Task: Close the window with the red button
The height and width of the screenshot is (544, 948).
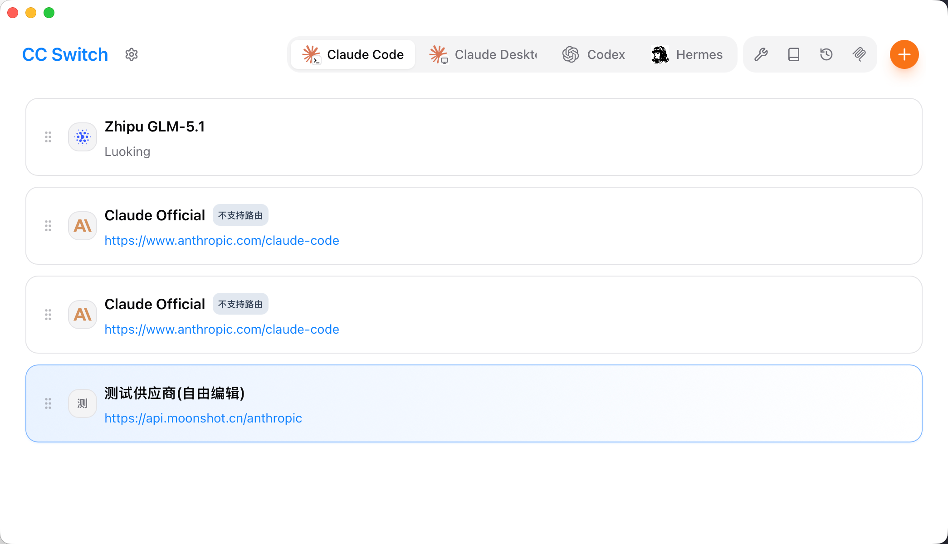Action: [13, 13]
